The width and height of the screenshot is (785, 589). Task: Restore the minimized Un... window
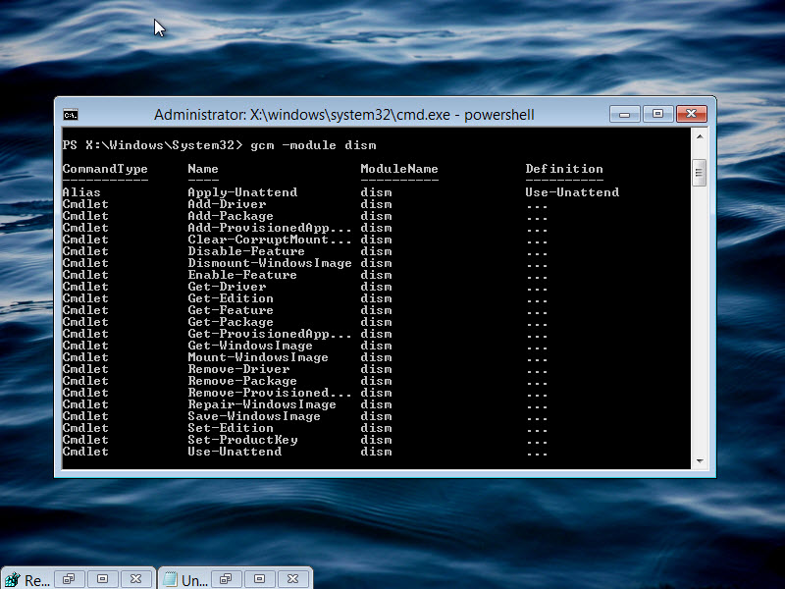coord(226,579)
